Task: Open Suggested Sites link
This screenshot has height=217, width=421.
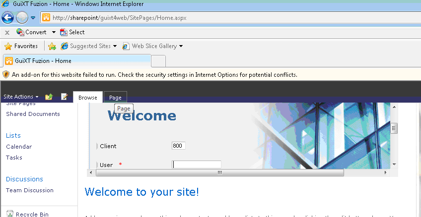Action: [90, 46]
